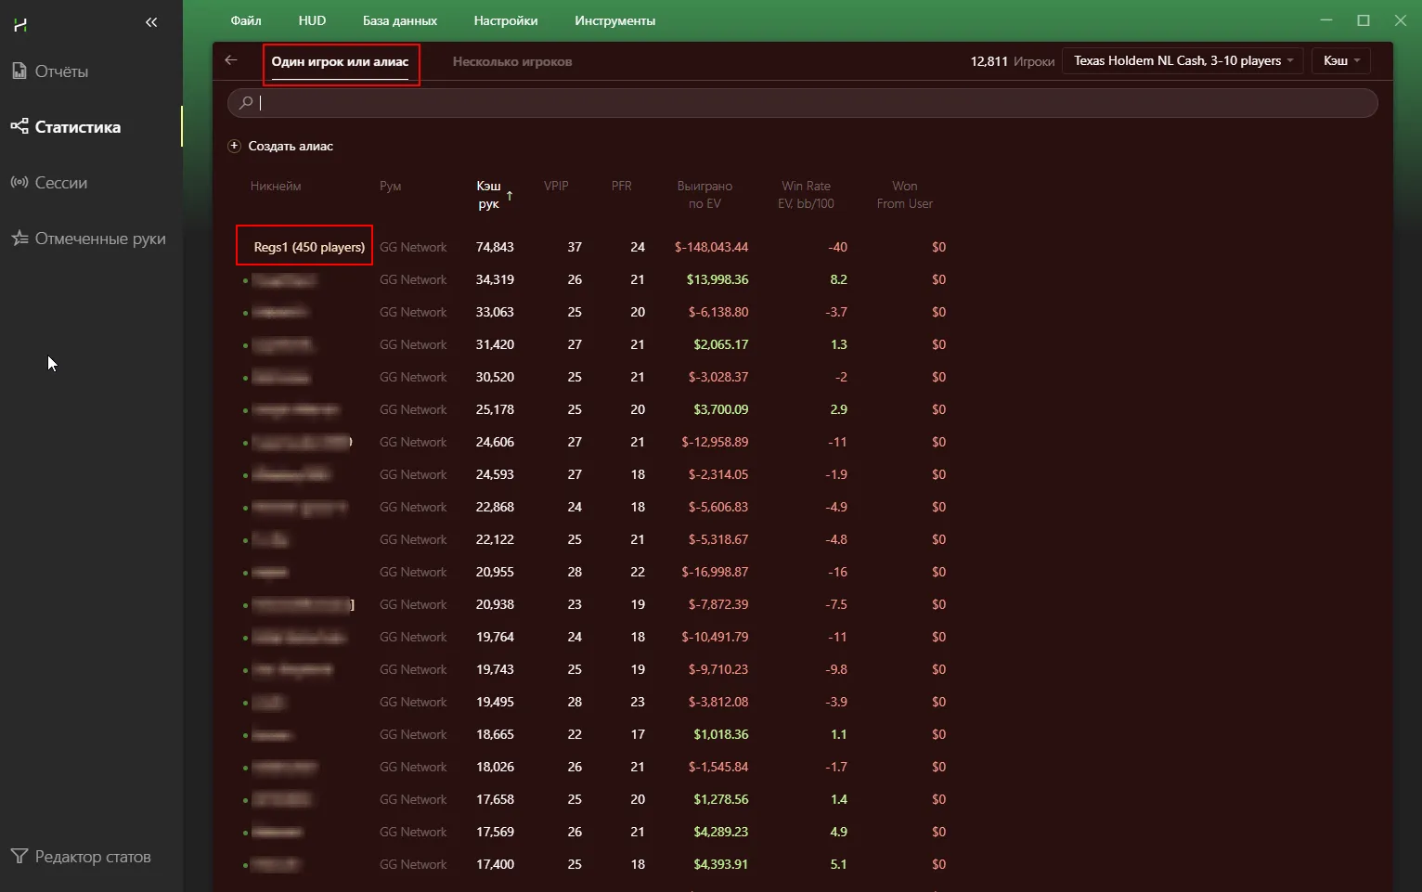The image size is (1422, 892).
Task: Open Отмеченные руки in the sidebar
Action: (x=88, y=239)
